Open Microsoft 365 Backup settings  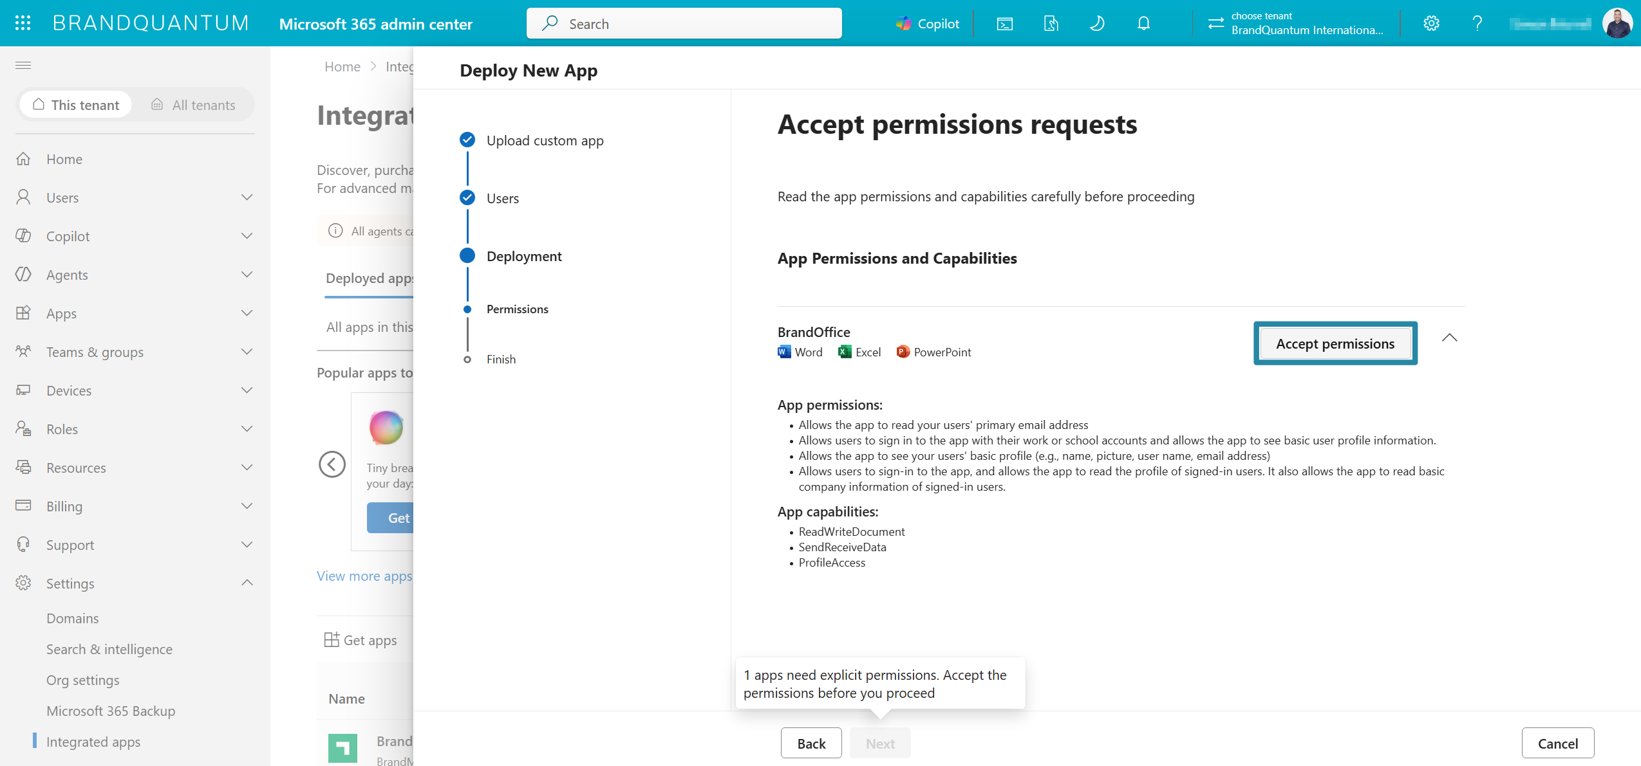tap(111, 711)
